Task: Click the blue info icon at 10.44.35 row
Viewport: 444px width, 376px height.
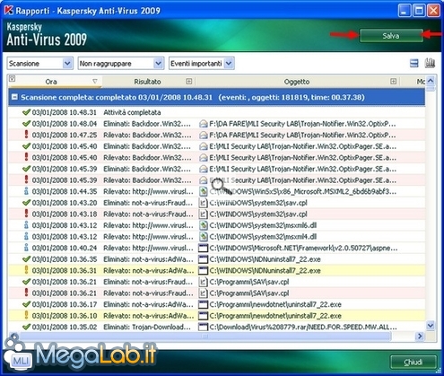Action: pyautogui.click(x=26, y=191)
